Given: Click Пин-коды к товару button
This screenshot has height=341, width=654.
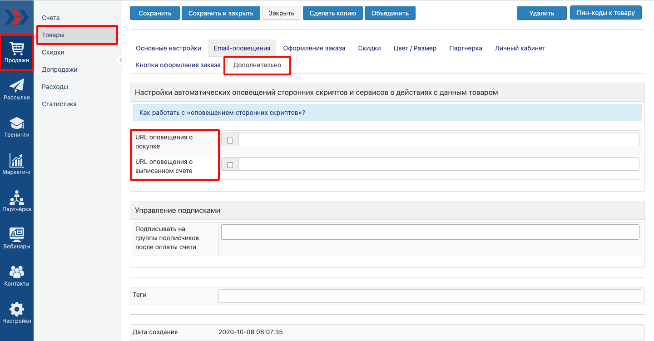Looking at the screenshot, I should (606, 13).
